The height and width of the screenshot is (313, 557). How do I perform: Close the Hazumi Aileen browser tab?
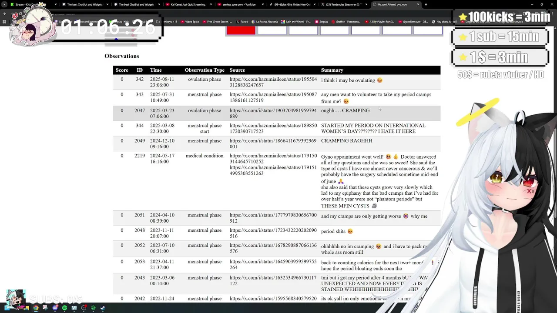pos(418,4)
